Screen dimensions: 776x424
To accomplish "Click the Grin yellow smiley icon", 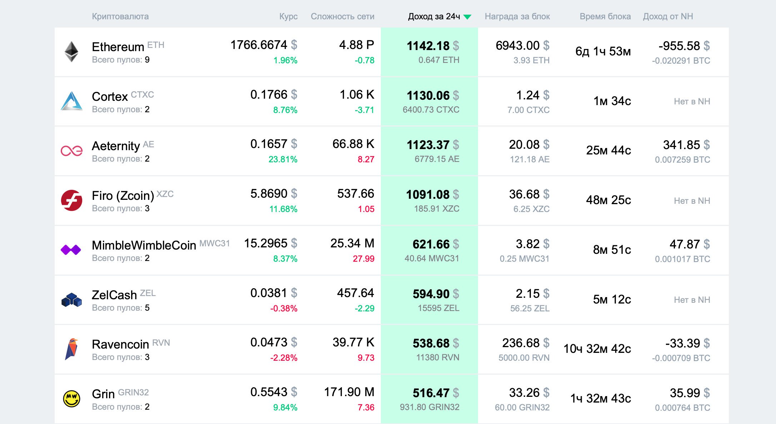I will coord(71,399).
